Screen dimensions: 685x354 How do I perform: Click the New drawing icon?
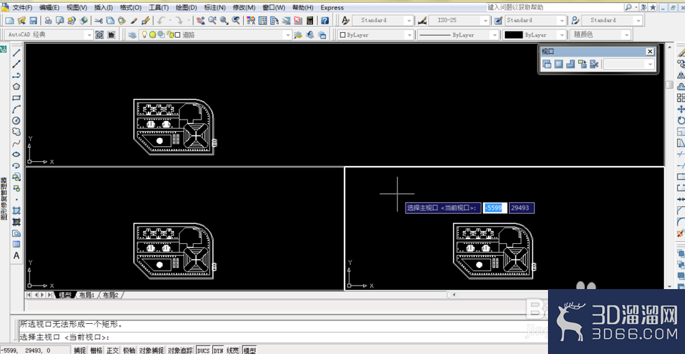tap(10, 20)
